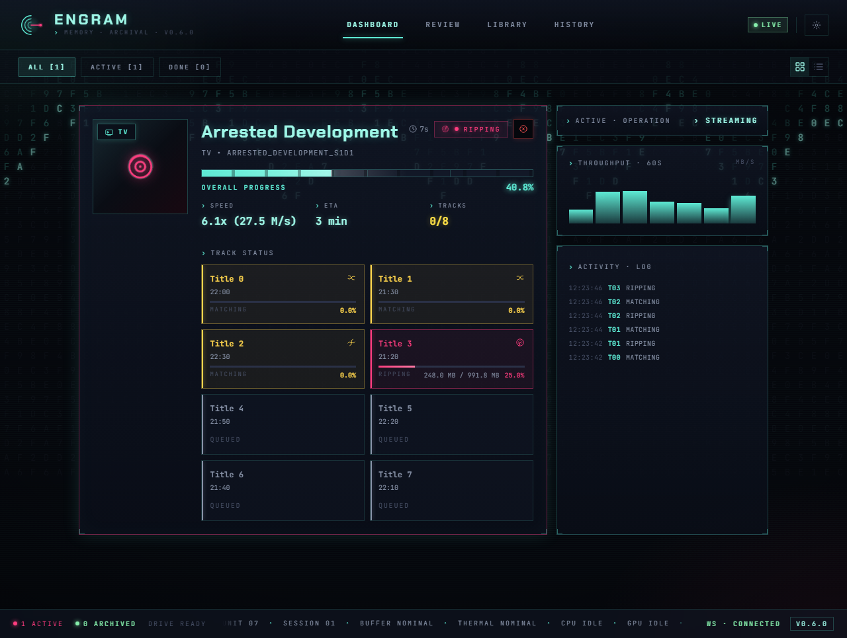Collapse the Activity Log section
The image size is (847, 638).
[x=610, y=267]
